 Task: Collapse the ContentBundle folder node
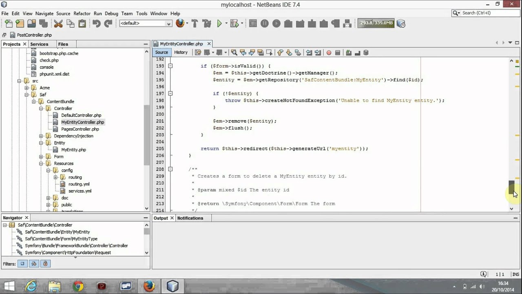point(34,102)
